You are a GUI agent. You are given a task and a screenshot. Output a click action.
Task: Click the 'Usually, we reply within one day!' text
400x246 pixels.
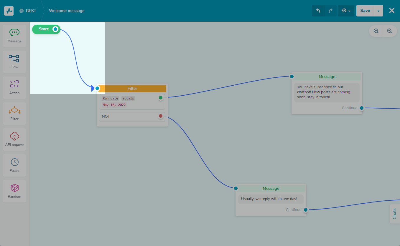(x=269, y=199)
